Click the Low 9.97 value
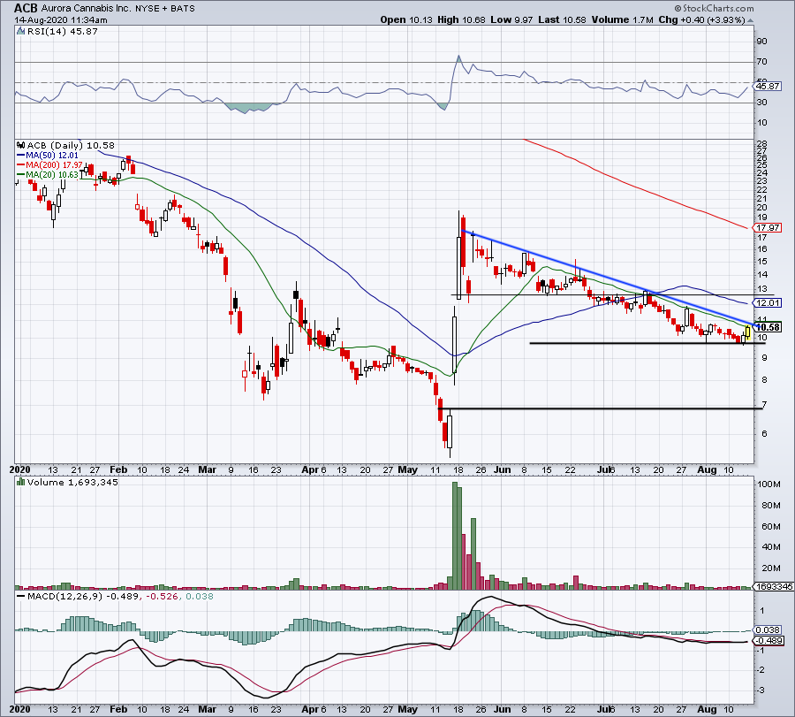 [511, 19]
